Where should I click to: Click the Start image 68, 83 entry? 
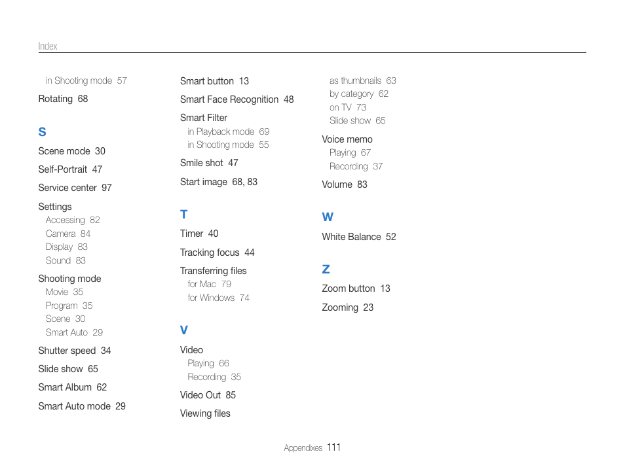point(218,182)
